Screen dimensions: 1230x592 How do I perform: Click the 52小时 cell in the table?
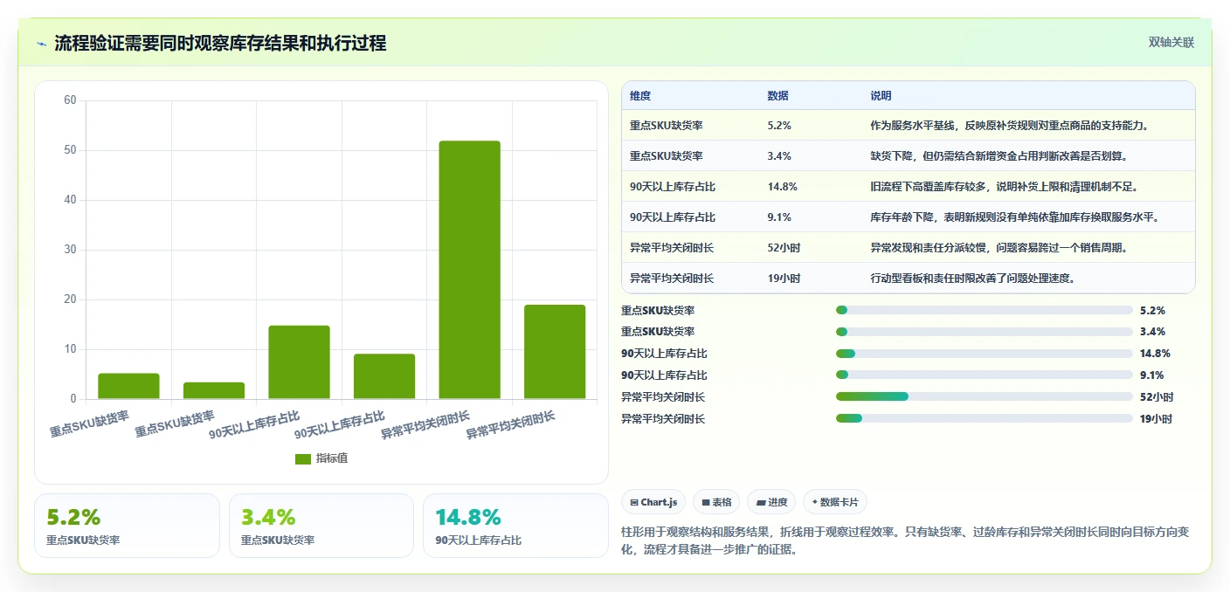pos(784,248)
